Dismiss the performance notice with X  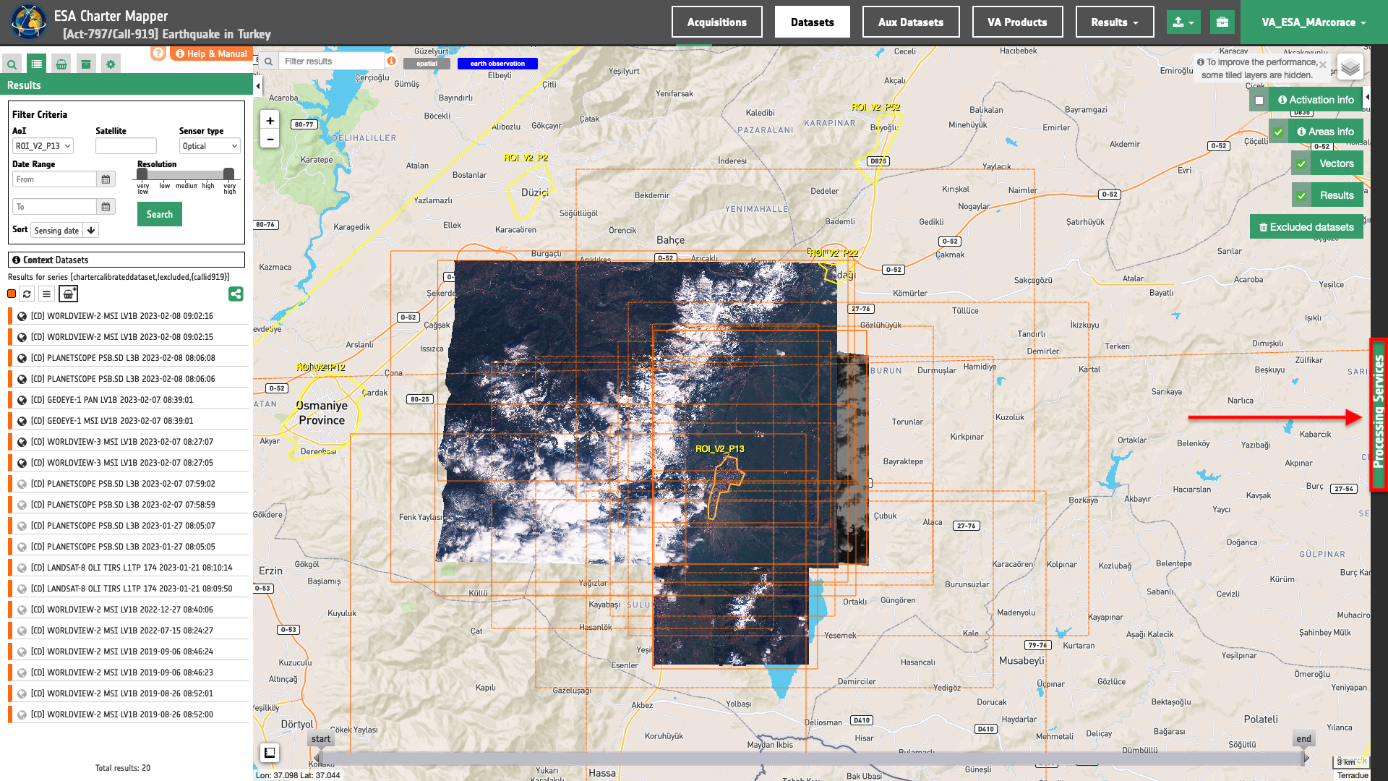(x=1322, y=64)
